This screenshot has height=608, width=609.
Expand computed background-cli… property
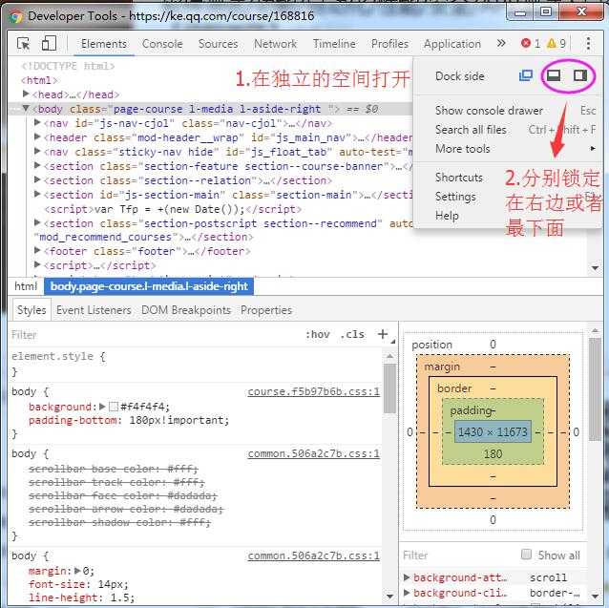pos(407,593)
